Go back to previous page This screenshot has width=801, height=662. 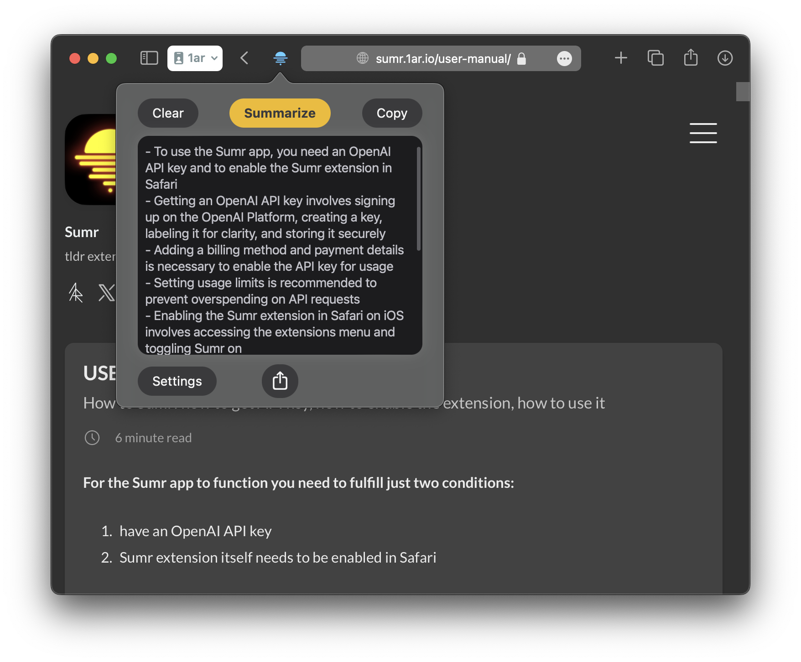[244, 58]
